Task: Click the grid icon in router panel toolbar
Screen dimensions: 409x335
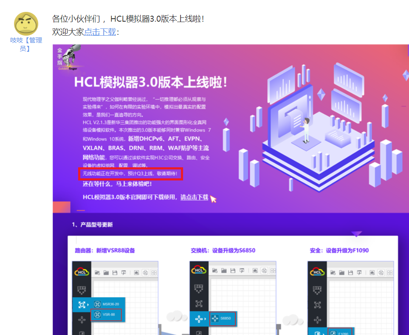Action: point(154,273)
